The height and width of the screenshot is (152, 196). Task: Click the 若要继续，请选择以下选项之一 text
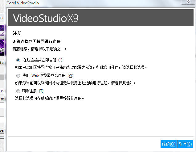(39, 49)
